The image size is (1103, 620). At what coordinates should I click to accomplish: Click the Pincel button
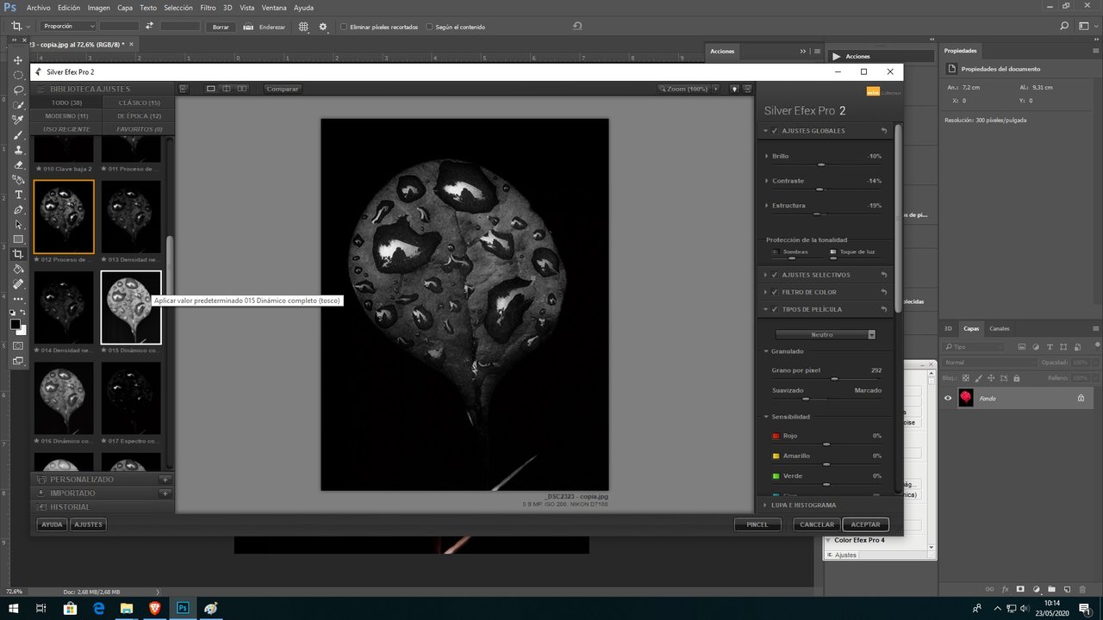point(757,524)
